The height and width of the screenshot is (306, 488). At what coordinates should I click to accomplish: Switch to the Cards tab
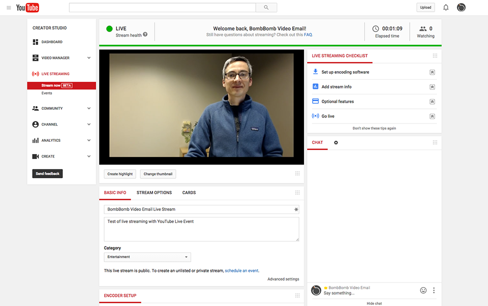click(189, 193)
